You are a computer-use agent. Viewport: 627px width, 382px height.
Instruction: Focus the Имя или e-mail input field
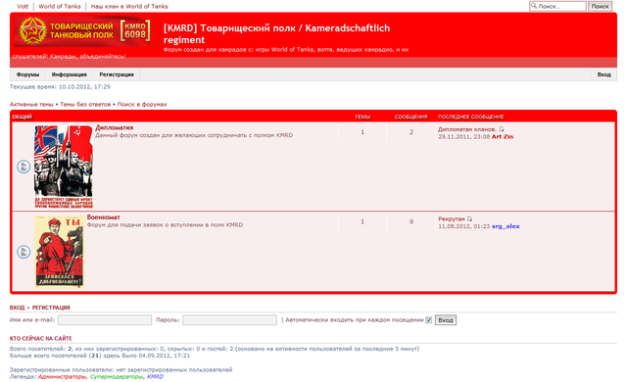[x=105, y=320]
